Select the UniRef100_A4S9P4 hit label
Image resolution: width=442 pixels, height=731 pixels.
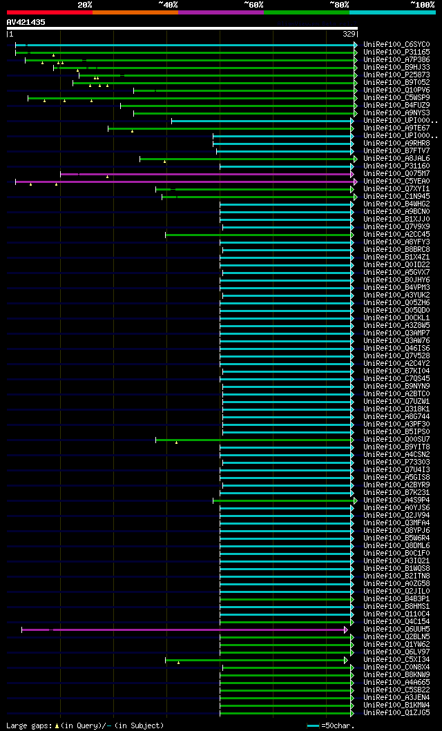(397, 500)
